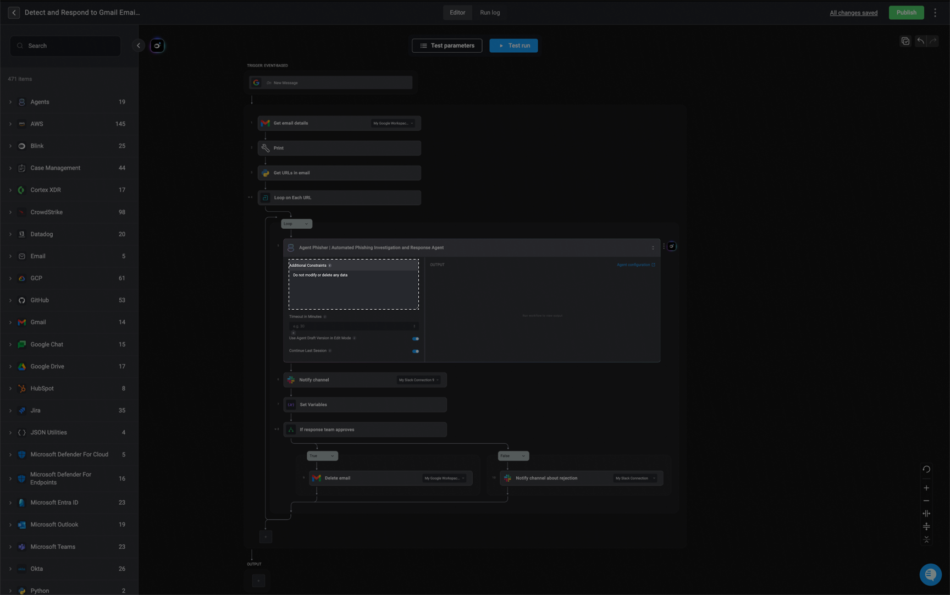Viewport: 950px width, 595px height.
Task: Collapse all steps icon on canvas
Action: click(926, 539)
